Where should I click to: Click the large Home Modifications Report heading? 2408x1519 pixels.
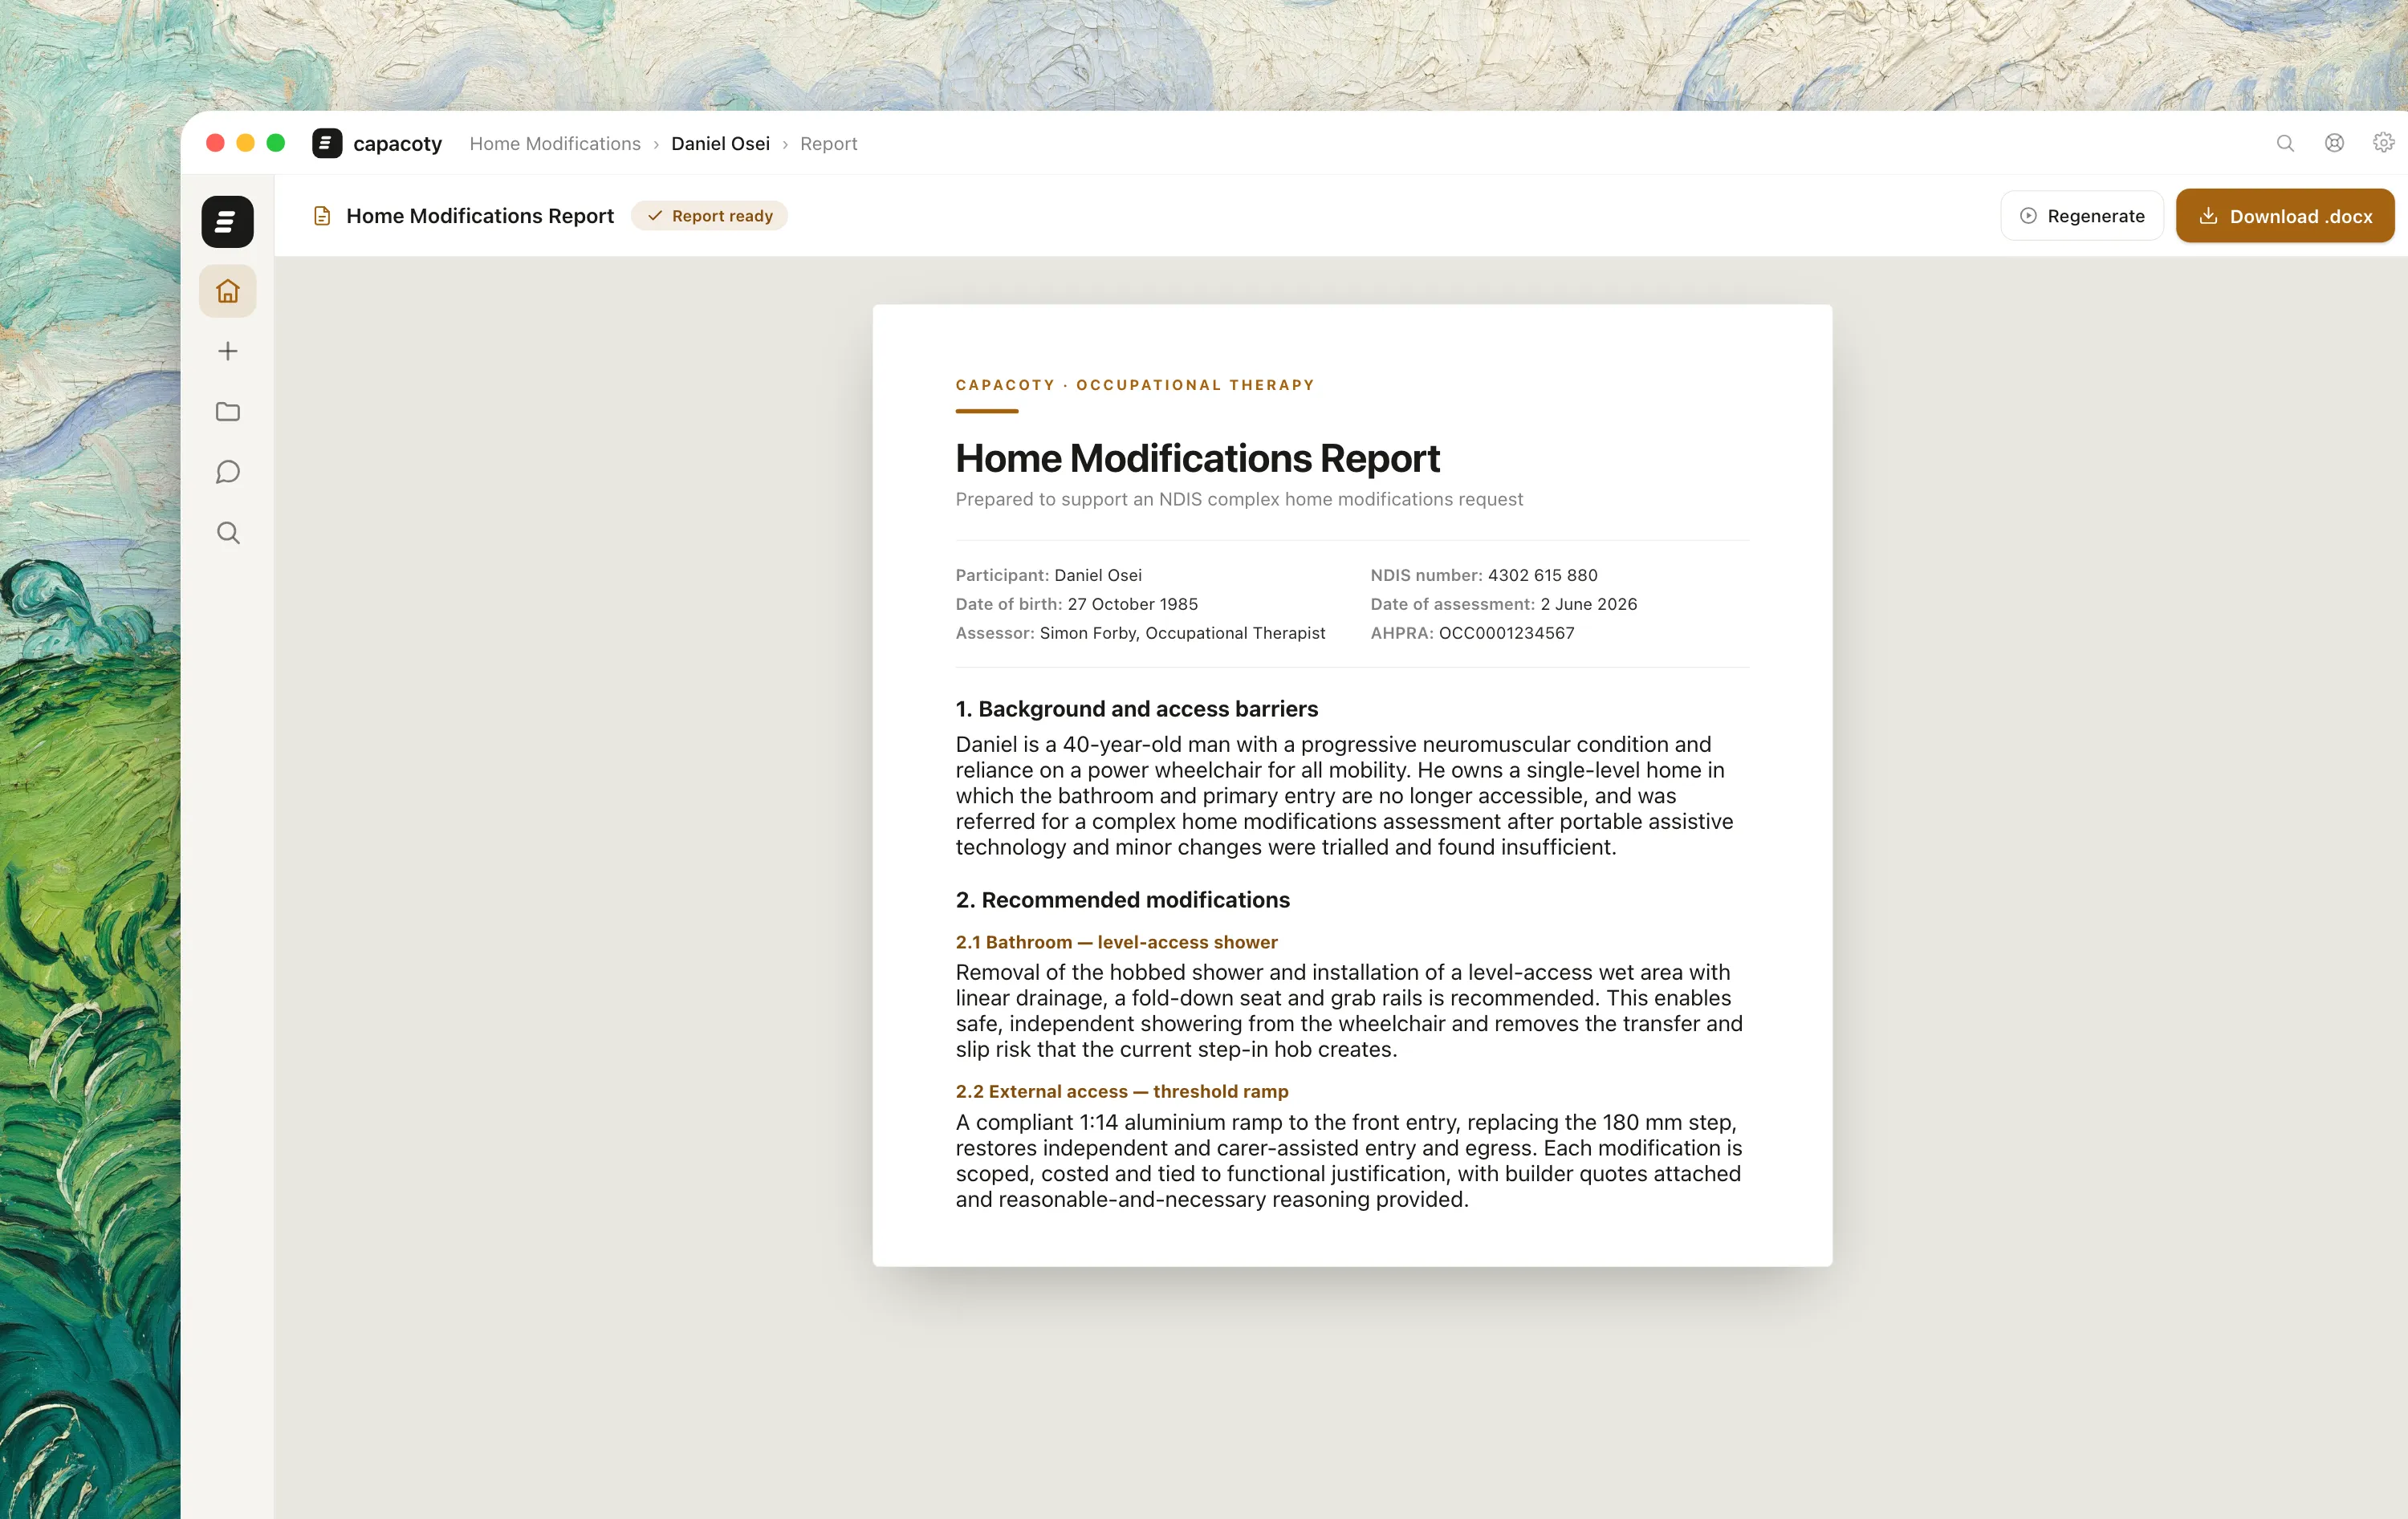(1197, 458)
